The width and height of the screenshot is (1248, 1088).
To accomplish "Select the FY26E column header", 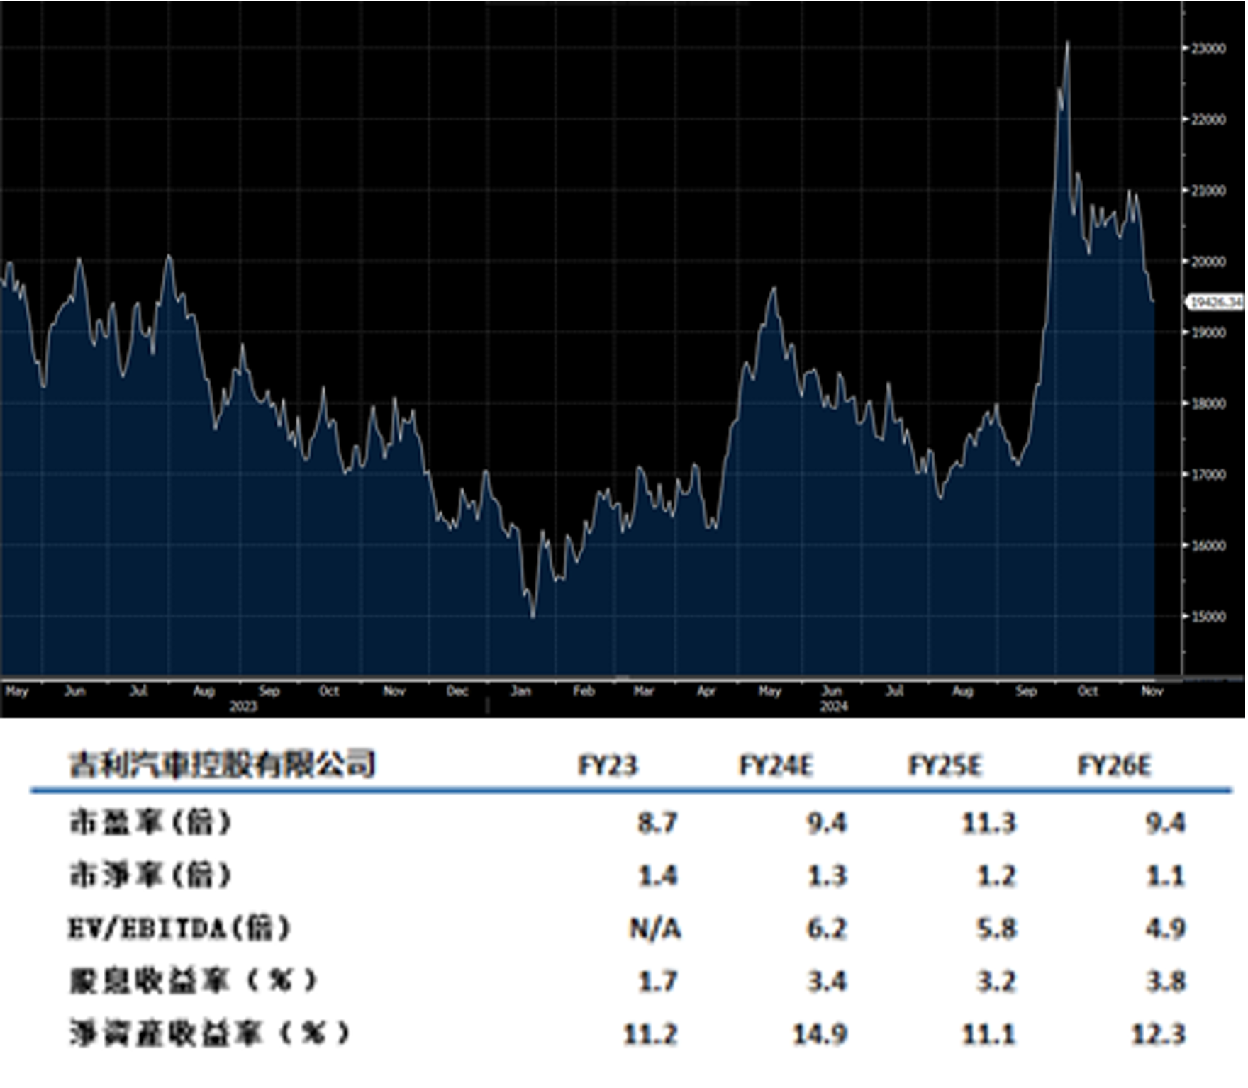I will tap(1115, 764).
